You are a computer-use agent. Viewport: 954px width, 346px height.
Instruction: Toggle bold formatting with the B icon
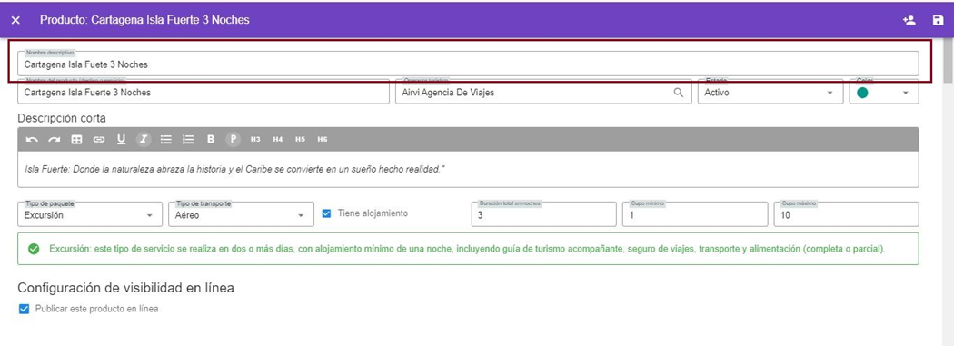[211, 139]
